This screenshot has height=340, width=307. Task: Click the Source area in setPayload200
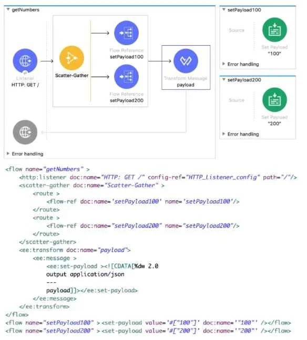coord(237,100)
